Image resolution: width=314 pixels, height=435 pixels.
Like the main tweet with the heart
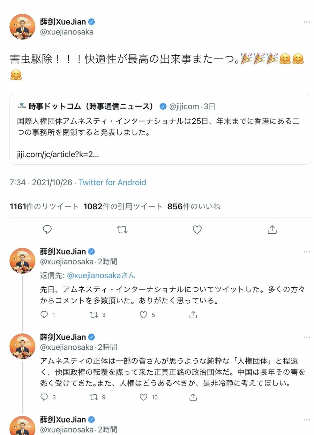pos(197,230)
